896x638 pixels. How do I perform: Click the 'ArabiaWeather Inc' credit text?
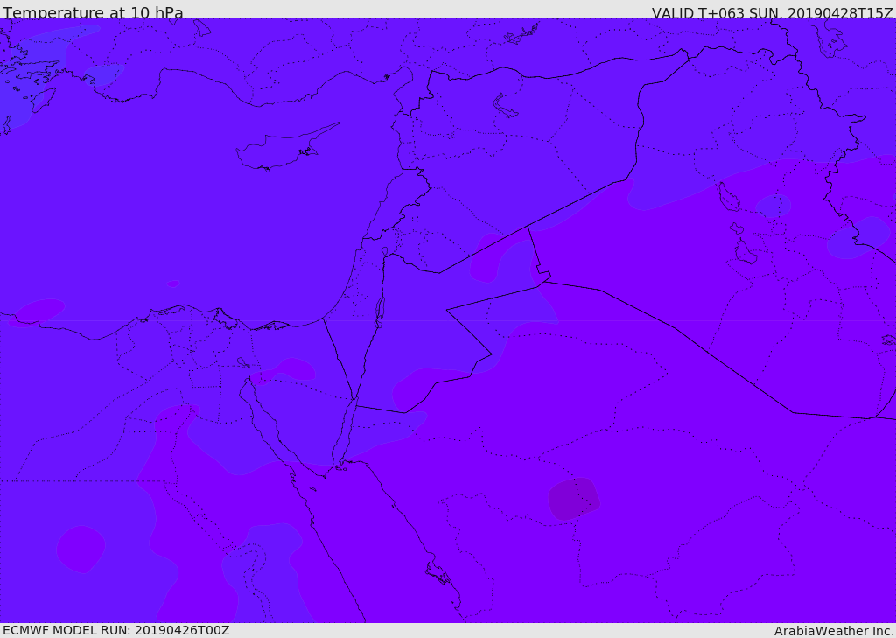click(835, 631)
